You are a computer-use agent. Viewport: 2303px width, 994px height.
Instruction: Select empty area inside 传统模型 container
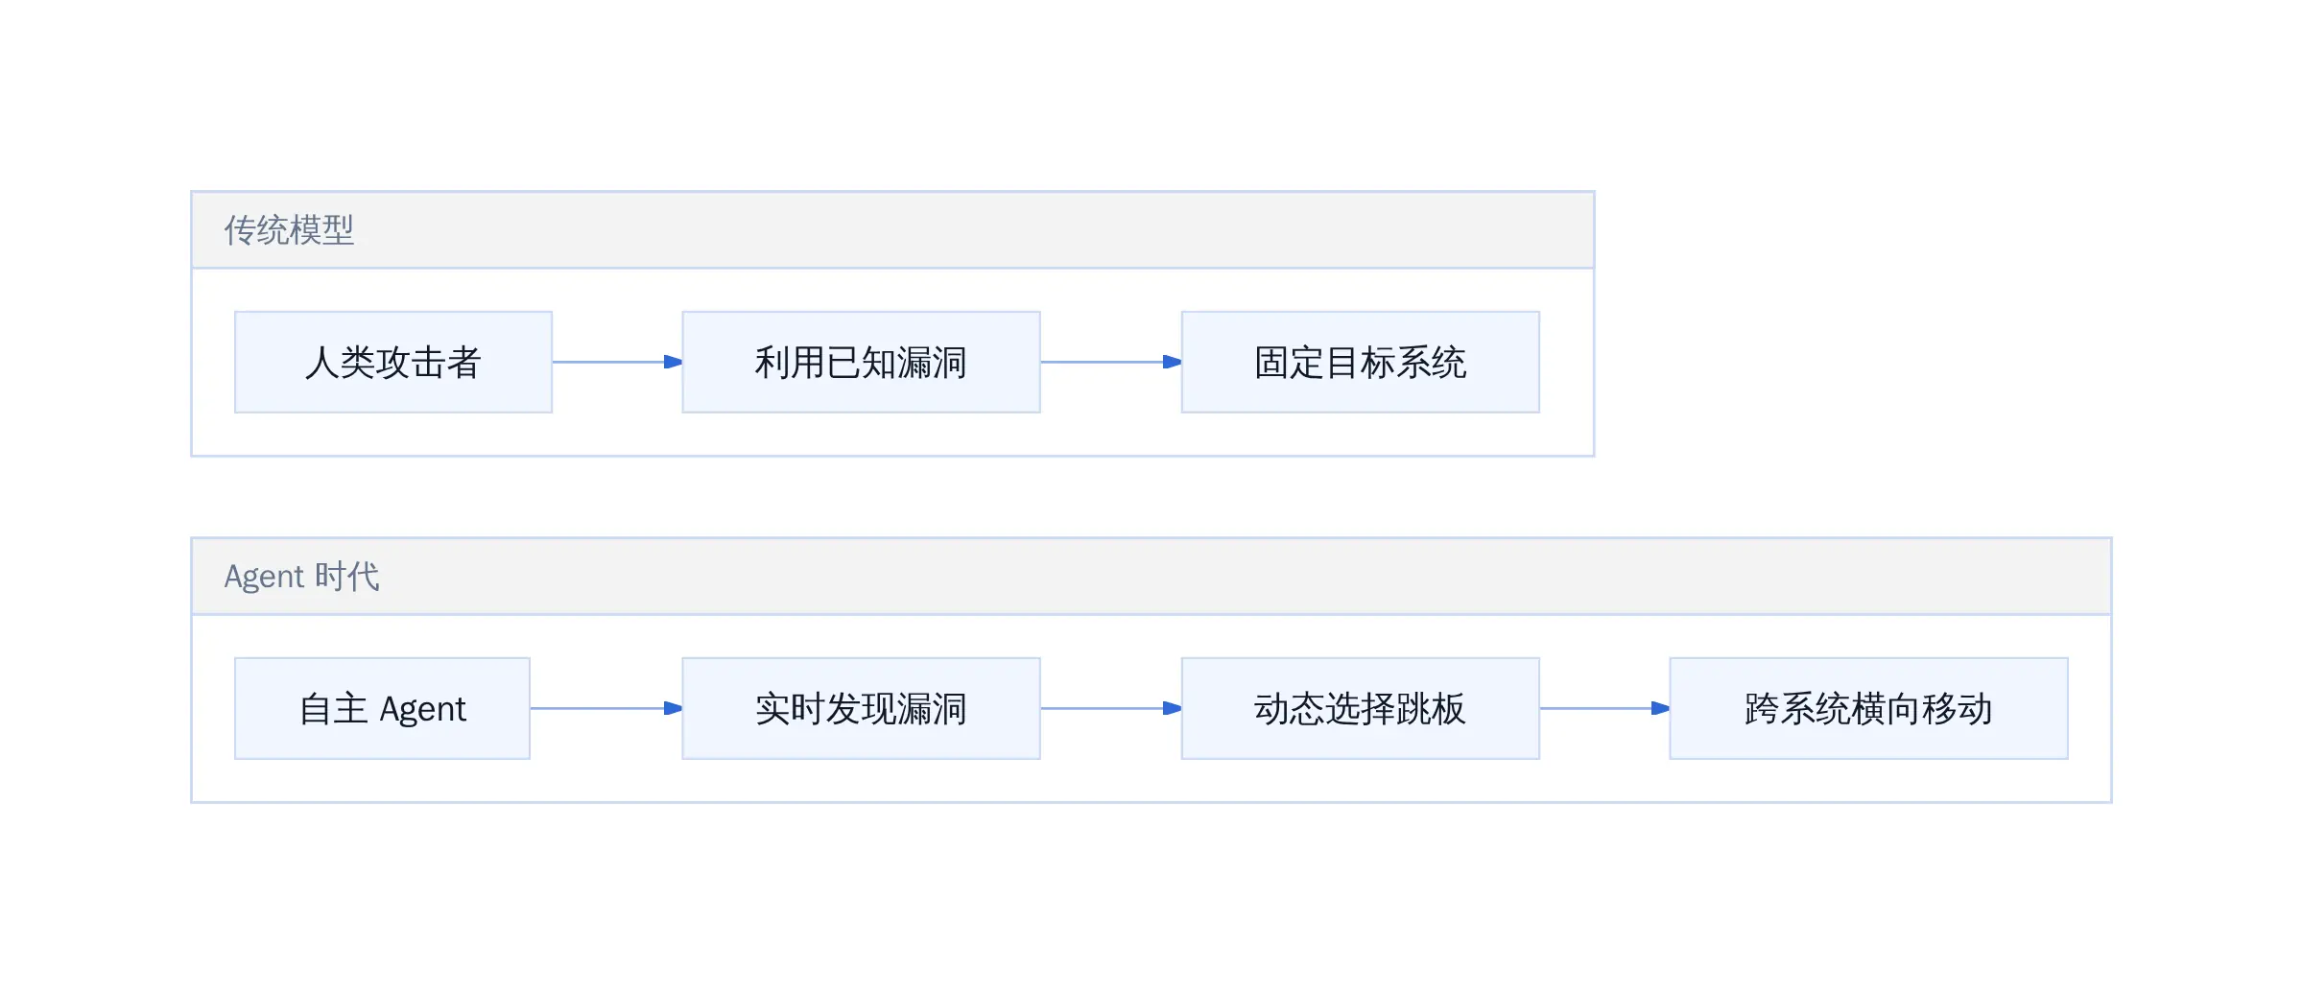tap(892, 435)
